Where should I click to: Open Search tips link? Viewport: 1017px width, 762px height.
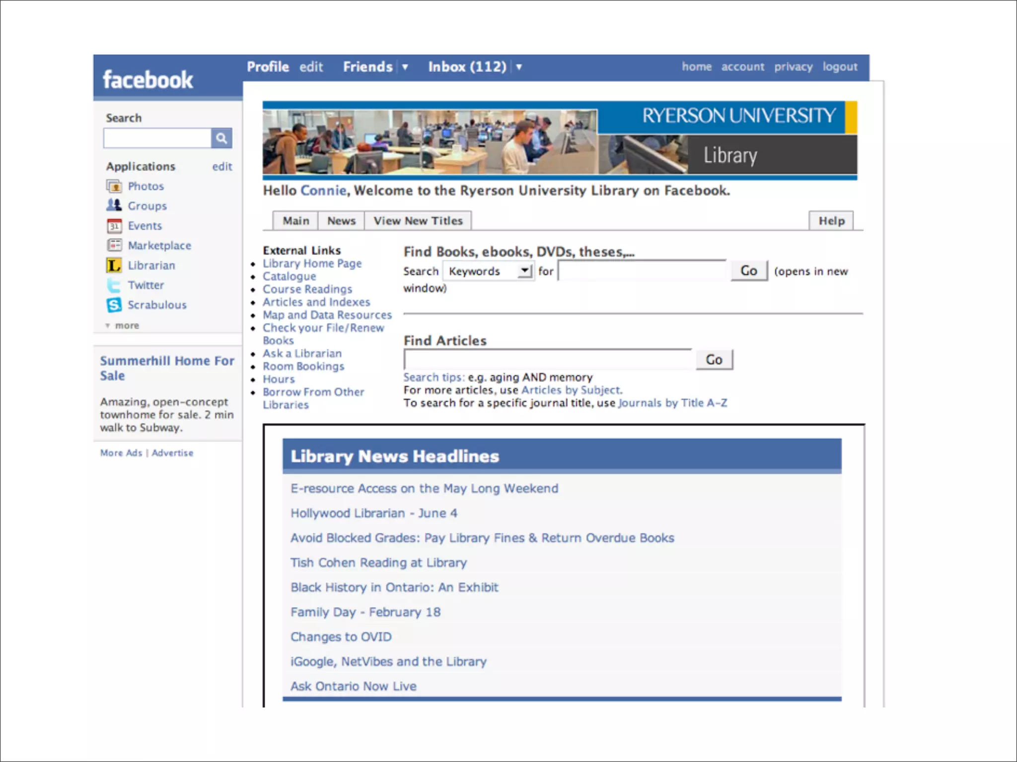434,377
